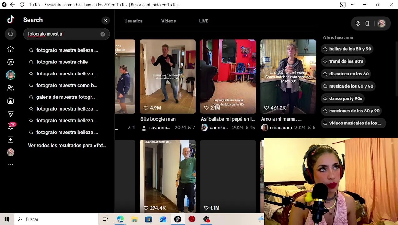Open the darinka... user profile
398x225 pixels.
point(215,127)
